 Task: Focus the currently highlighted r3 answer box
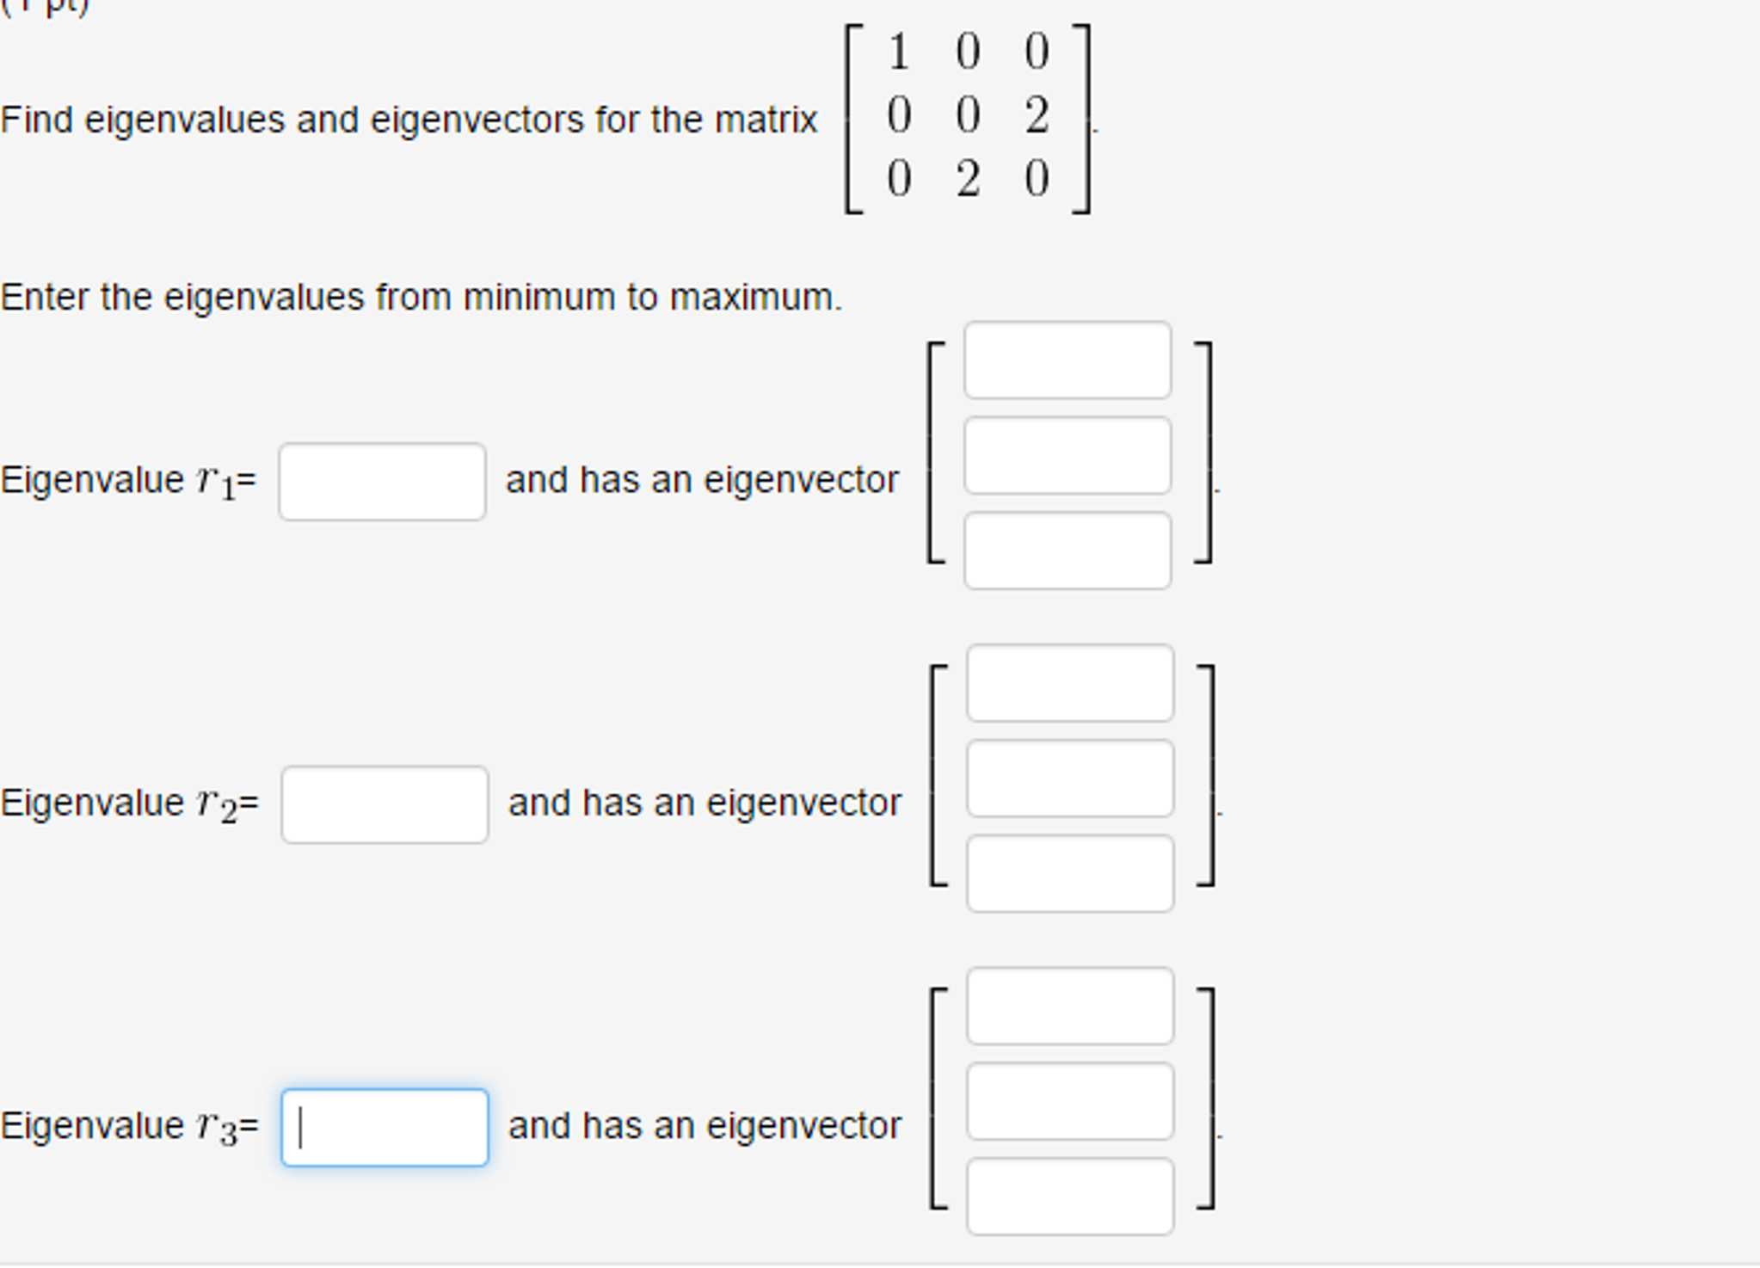[x=385, y=1127]
